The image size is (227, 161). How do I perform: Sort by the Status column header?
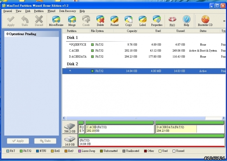click(203, 31)
